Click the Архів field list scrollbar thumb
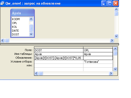This screenshot has height=98, width=131. pyautogui.click(x=31, y=28)
